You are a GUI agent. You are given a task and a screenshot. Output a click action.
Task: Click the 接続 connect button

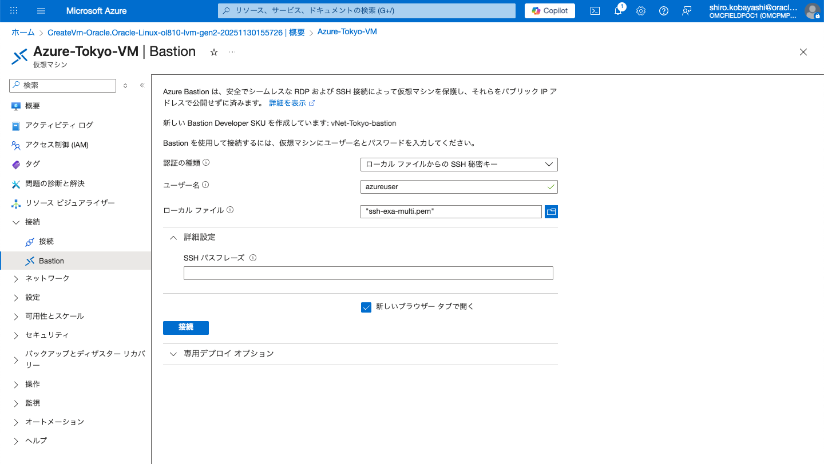(x=186, y=327)
